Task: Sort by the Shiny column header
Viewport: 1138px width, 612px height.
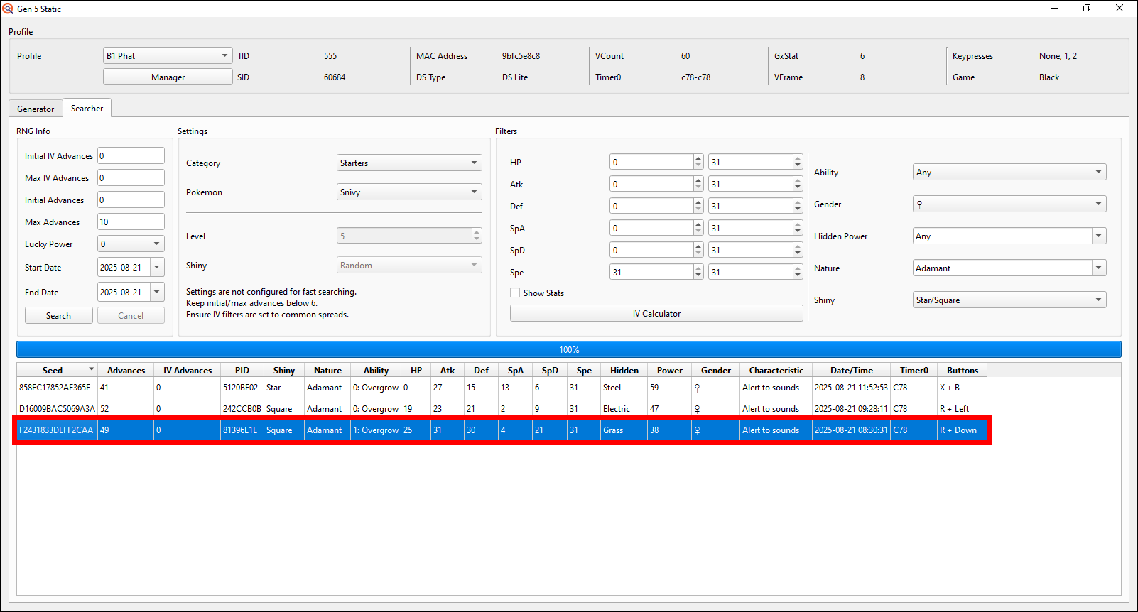Action: click(x=284, y=370)
